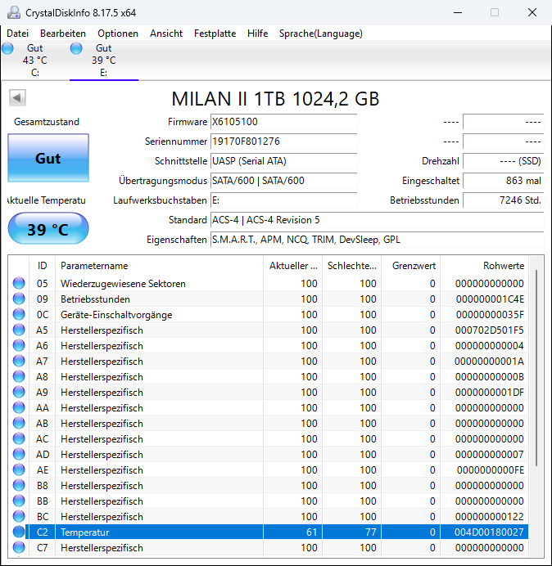Click status circle for ID AA row

point(19,407)
